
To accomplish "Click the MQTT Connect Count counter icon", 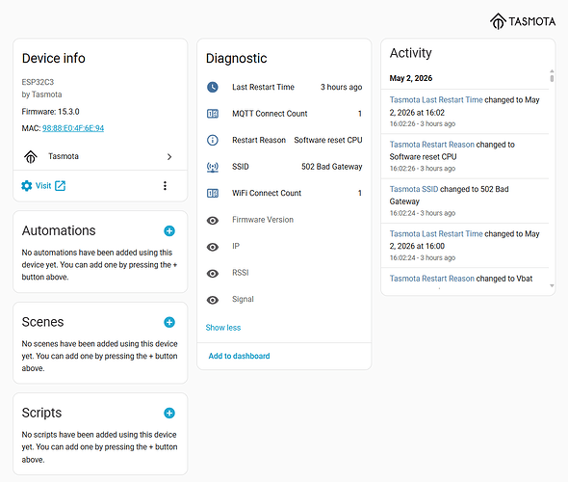I will 213,114.
